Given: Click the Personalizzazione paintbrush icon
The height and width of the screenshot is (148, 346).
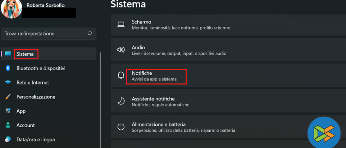Looking at the screenshot, I should click(8, 97).
